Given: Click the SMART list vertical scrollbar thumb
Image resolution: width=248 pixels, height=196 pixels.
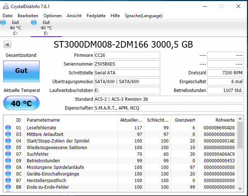Looking at the screenshot, I should click(240, 135).
